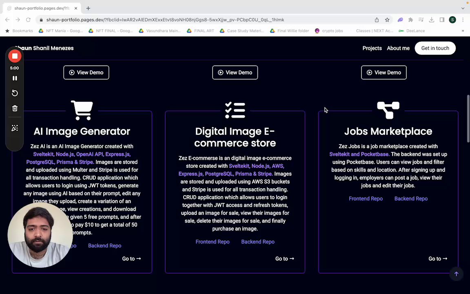The height and width of the screenshot is (294, 470).
Task: Open the purple extension icon in toolbar
Action: pyautogui.click(x=400, y=20)
